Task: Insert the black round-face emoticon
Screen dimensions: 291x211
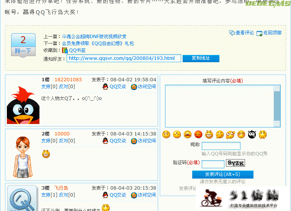Action: coord(252,134)
